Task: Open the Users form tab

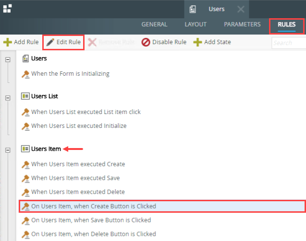Action: point(217,9)
